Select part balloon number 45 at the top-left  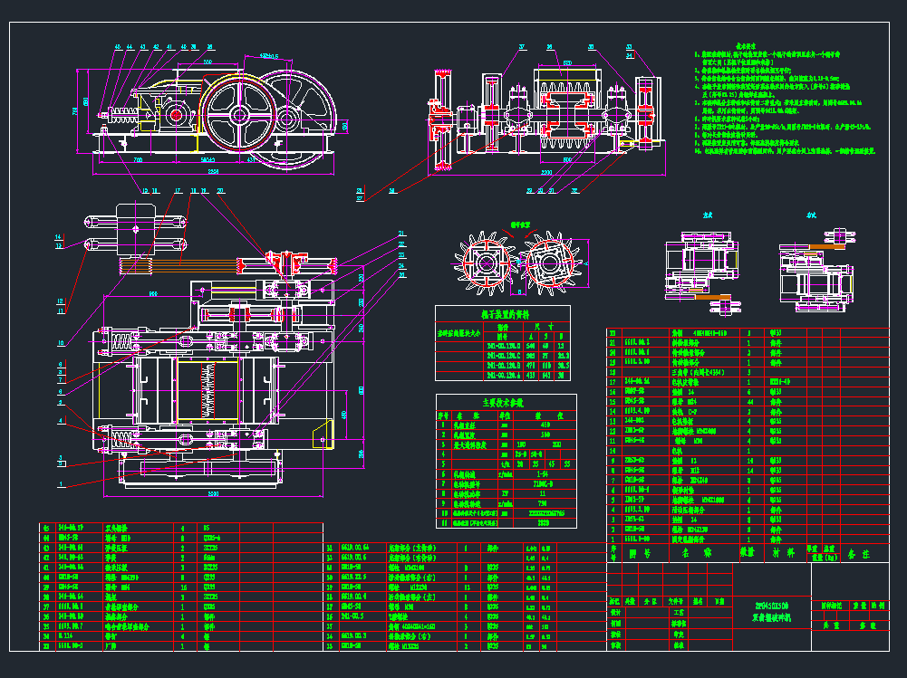[x=118, y=46]
